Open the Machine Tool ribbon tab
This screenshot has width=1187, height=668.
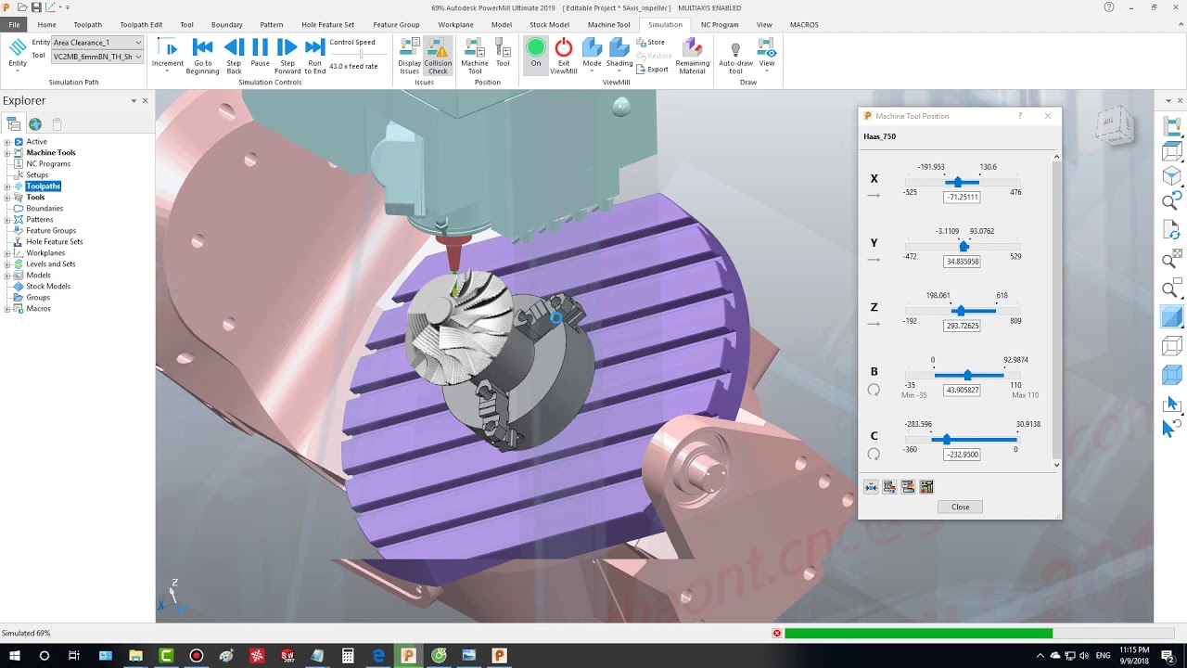(x=608, y=25)
